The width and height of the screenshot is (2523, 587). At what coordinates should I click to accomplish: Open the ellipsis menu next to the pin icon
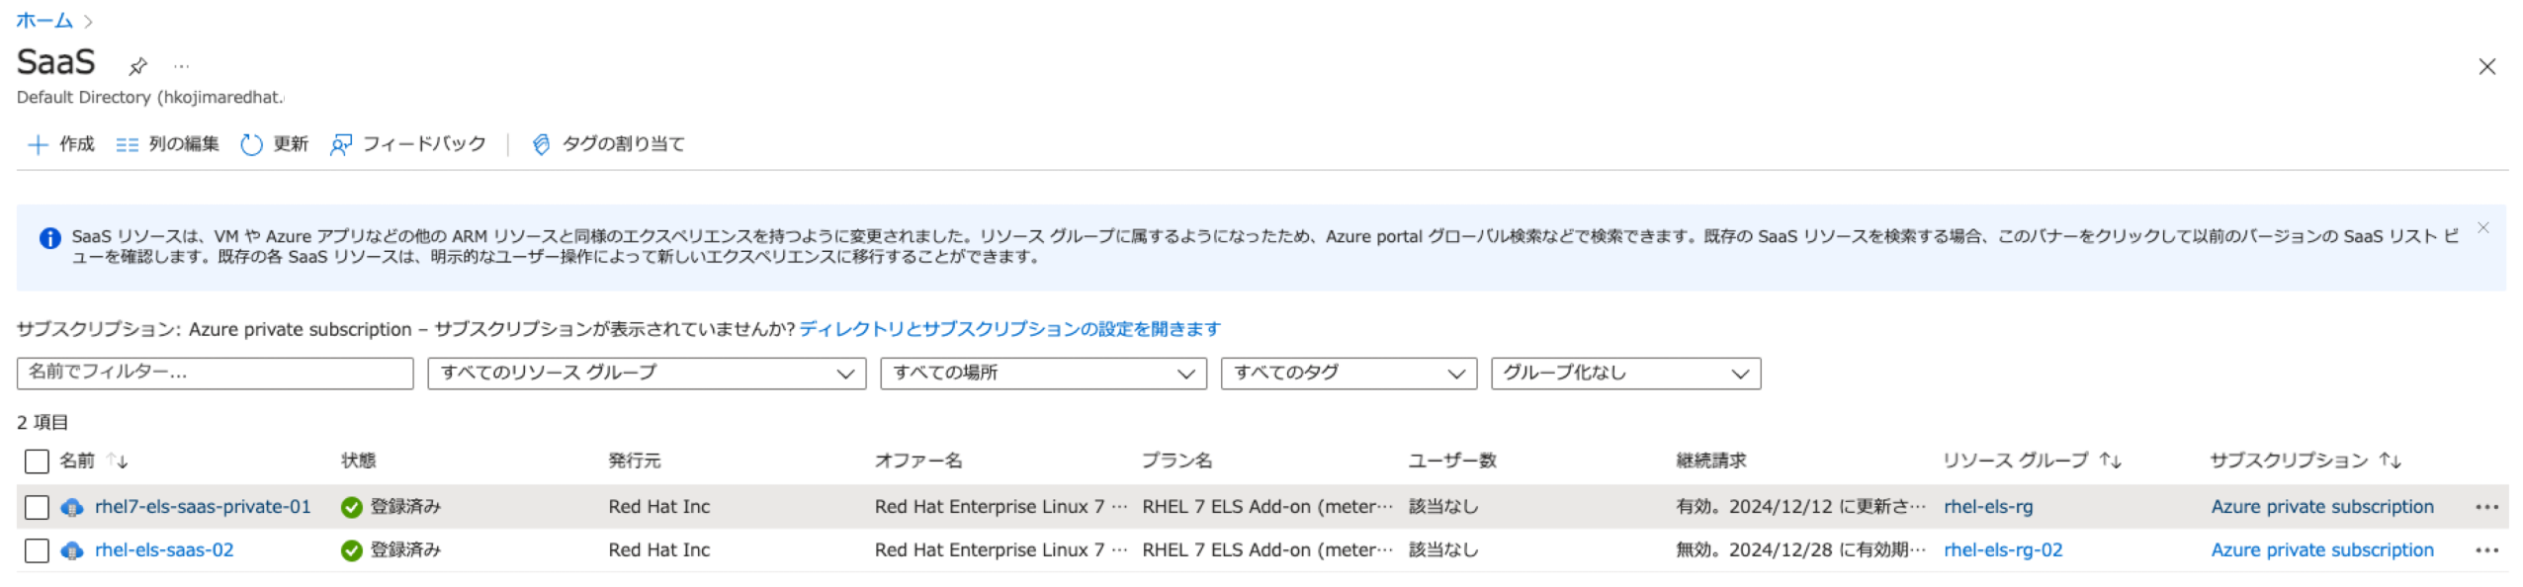(180, 65)
